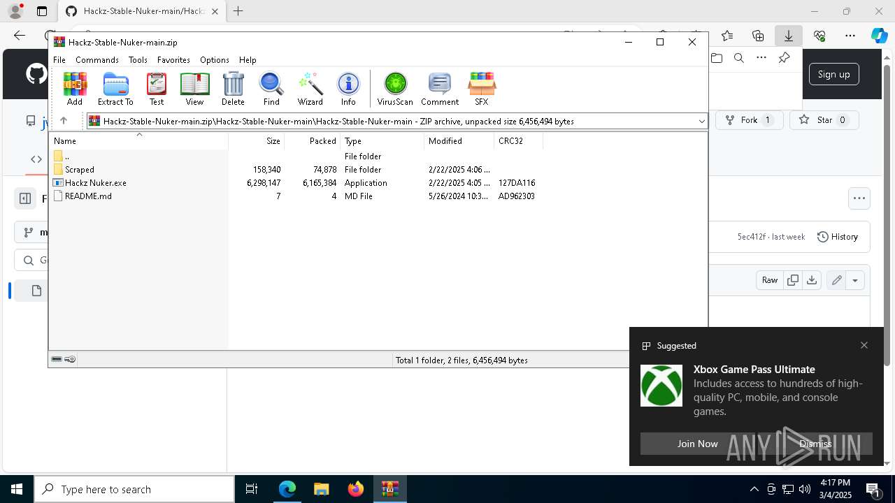Click the Info toolbar icon

pyautogui.click(x=348, y=89)
